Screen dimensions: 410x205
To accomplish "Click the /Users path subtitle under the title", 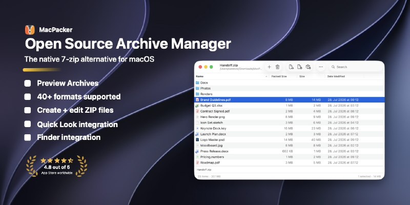I will click(x=241, y=69).
